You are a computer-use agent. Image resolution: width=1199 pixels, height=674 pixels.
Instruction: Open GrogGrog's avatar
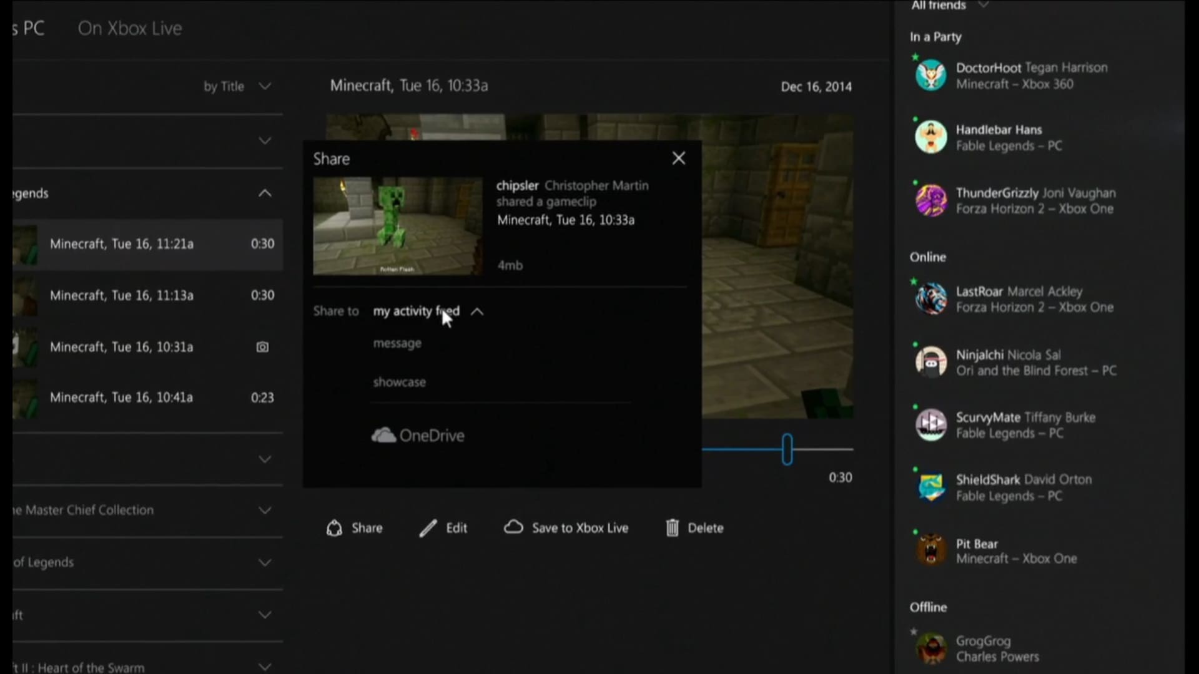(x=930, y=648)
